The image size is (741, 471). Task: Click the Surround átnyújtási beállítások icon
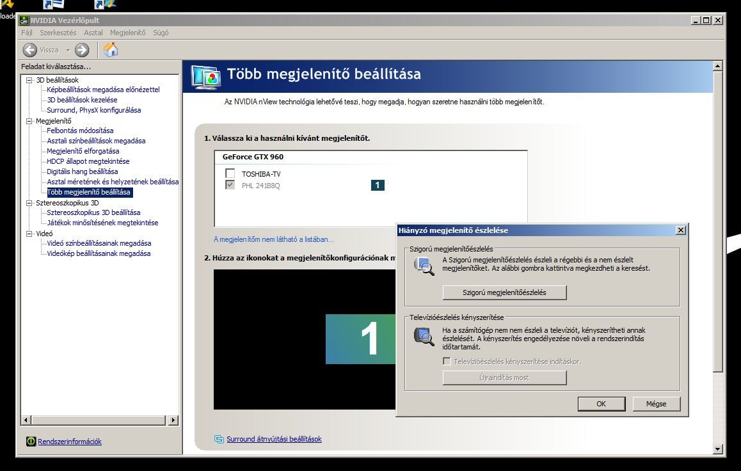219,439
